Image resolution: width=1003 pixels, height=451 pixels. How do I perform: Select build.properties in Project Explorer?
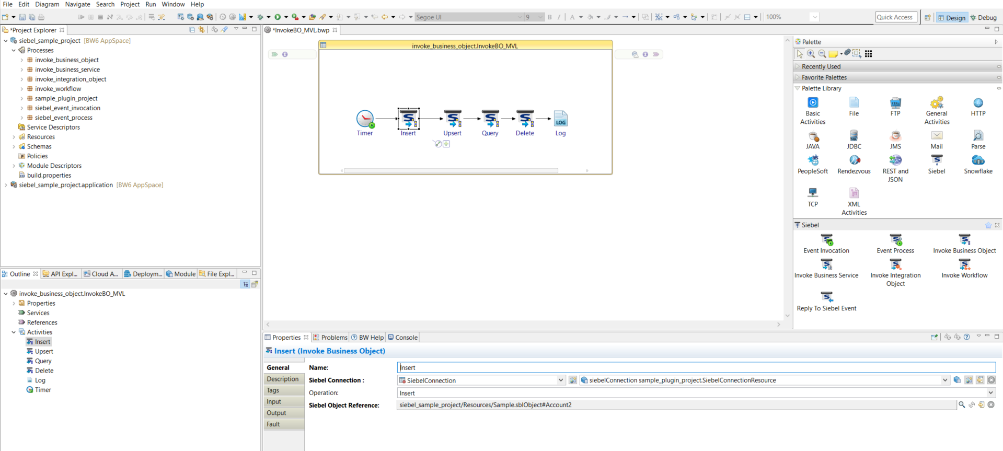coord(49,176)
